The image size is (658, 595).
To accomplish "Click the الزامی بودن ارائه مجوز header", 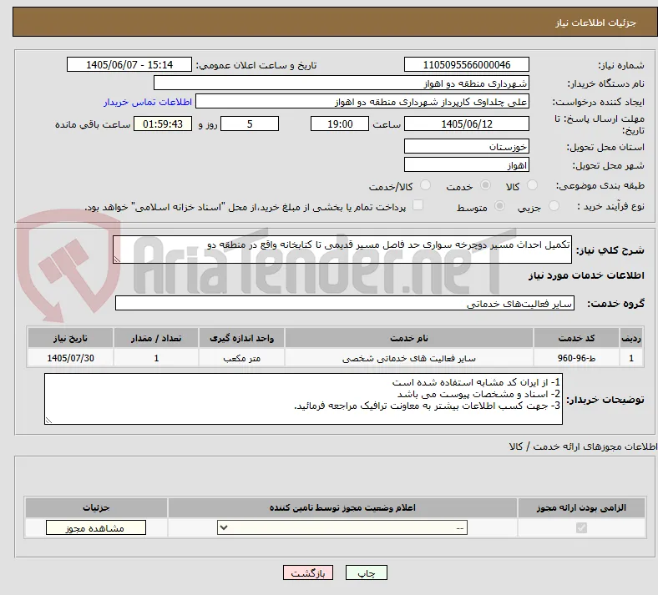I will click(x=582, y=507).
